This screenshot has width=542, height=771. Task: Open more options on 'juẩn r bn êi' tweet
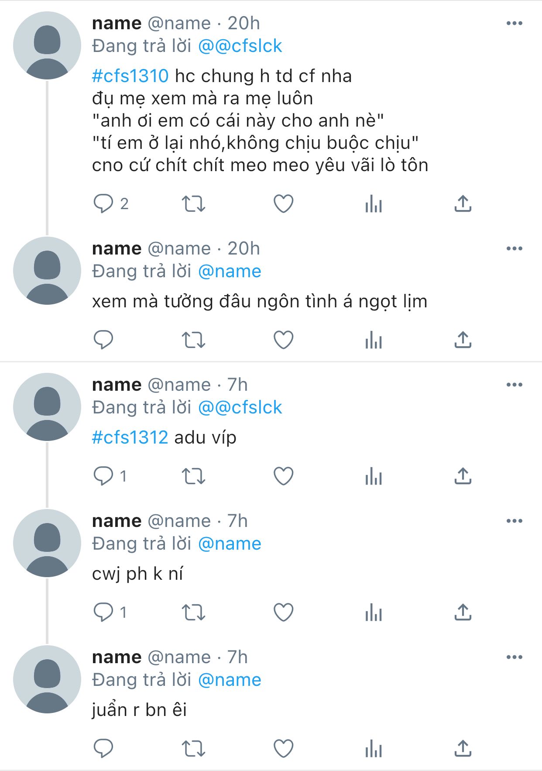coord(514,657)
